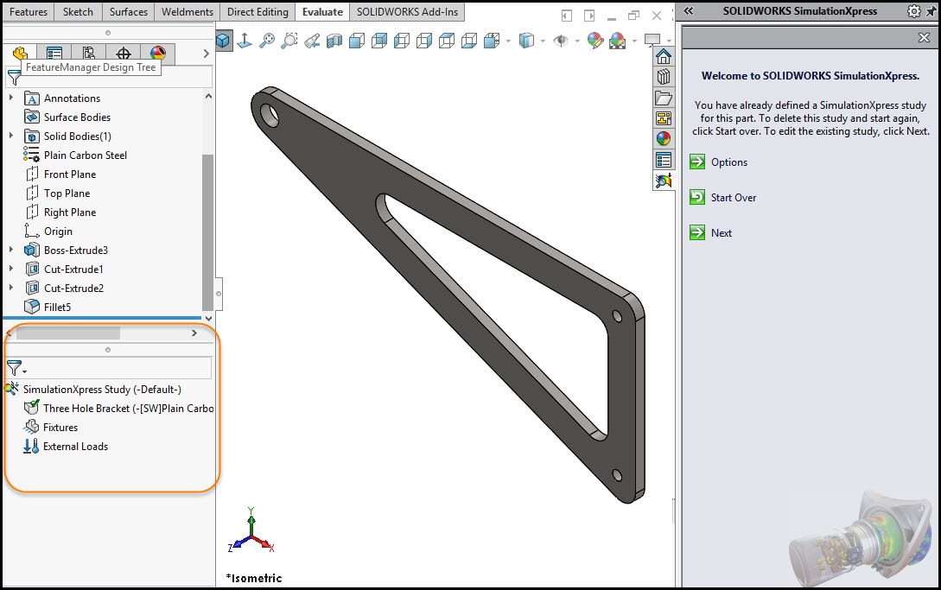Switch to the Direct Editing tab
This screenshot has width=941, height=590.
click(x=258, y=12)
